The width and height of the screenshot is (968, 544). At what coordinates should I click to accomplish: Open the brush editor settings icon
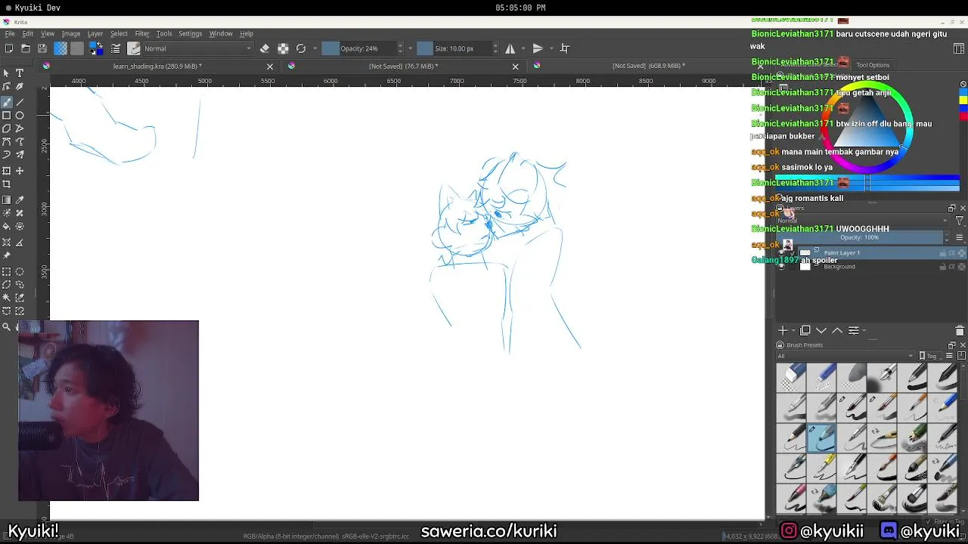coord(116,48)
